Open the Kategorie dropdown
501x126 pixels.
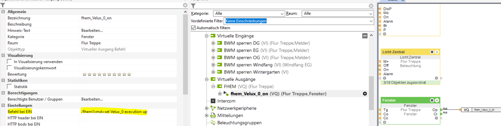(x=249, y=13)
